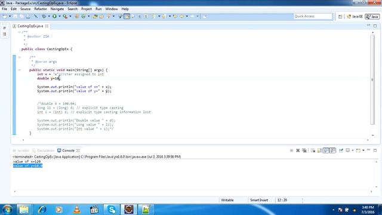Open the Open Console dropdown arrow

[x=363, y=150]
